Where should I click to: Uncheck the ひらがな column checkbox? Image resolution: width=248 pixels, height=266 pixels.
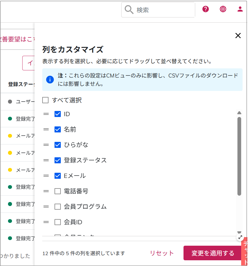click(58, 145)
